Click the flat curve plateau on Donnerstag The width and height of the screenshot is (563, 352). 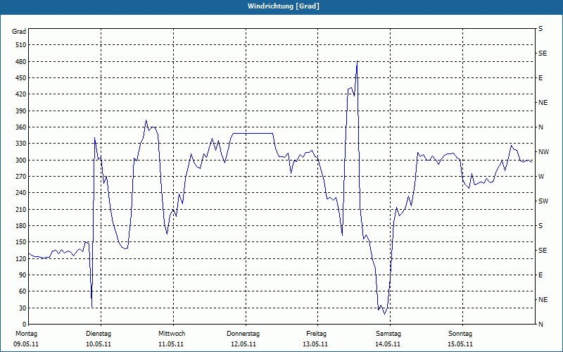point(253,133)
